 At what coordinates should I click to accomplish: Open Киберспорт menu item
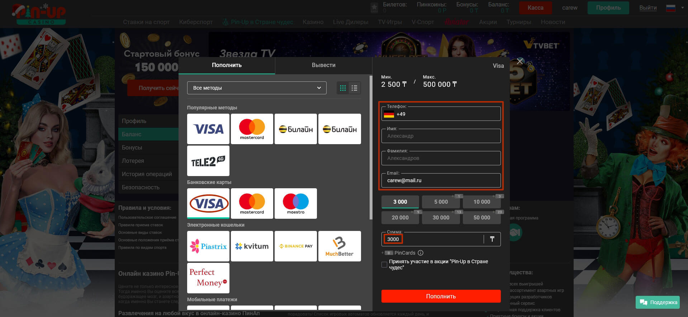196,22
